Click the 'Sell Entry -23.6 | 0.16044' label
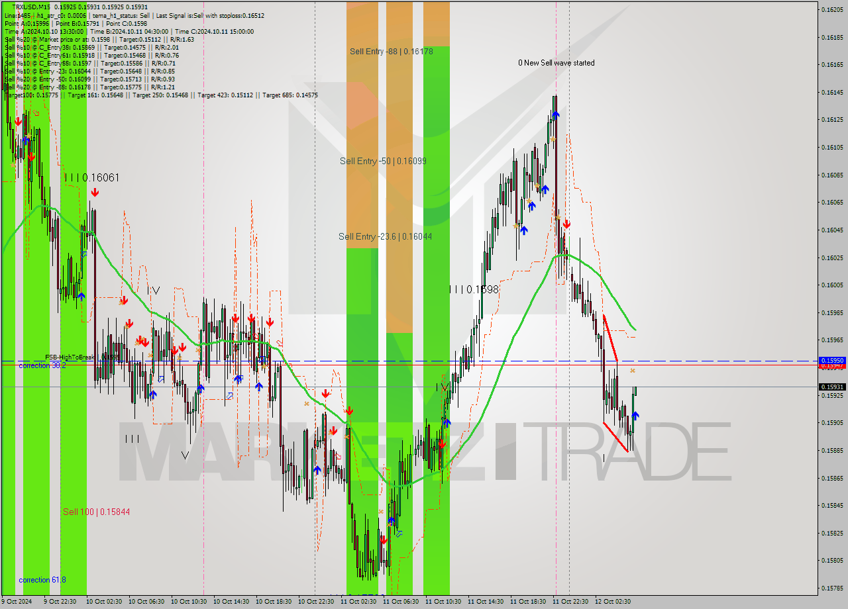Image resolution: width=848 pixels, height=609 pixels. pos(386,236)
